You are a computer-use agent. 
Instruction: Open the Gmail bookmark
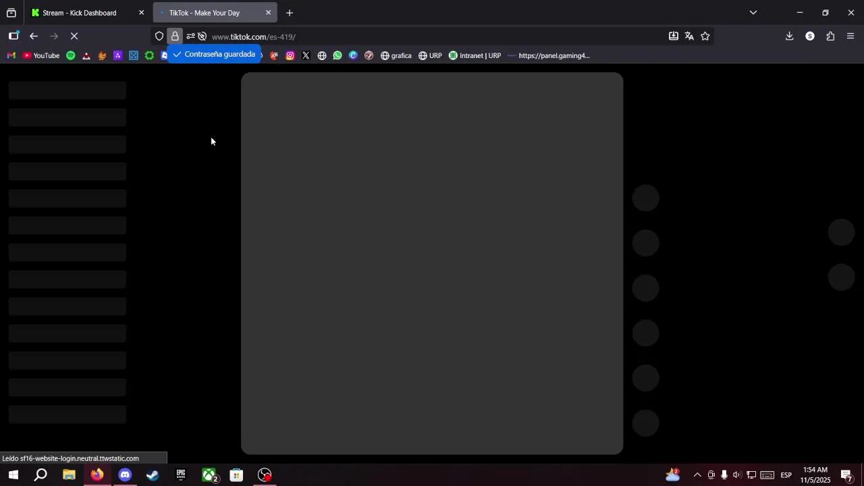tap(11, 55)
